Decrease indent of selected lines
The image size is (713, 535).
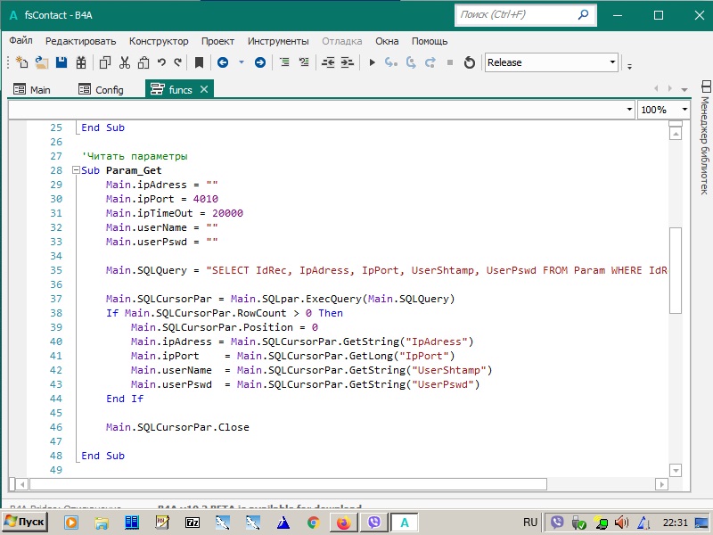(328, 62)
